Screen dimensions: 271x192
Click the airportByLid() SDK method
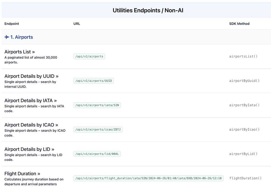[243, 154]
